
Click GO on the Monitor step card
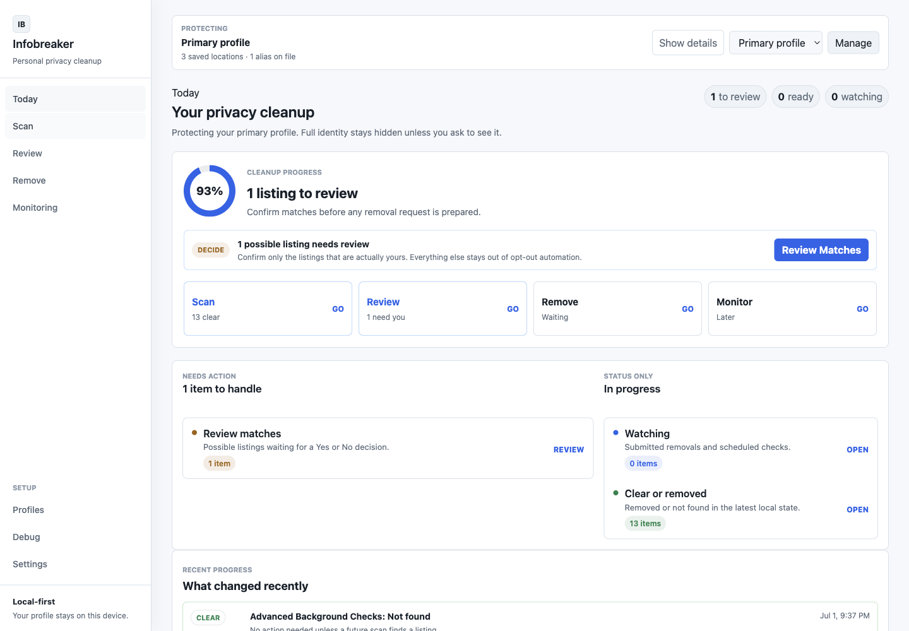click(862, 309)
